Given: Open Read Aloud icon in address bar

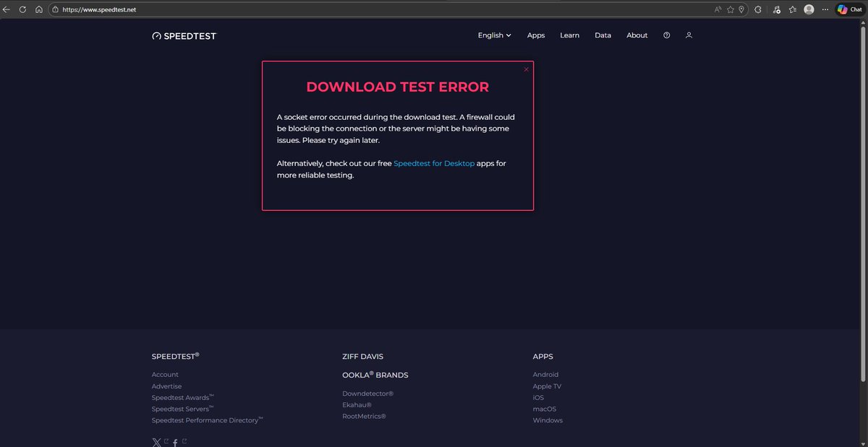Looking at the screenshot, I should pos(718,9).
